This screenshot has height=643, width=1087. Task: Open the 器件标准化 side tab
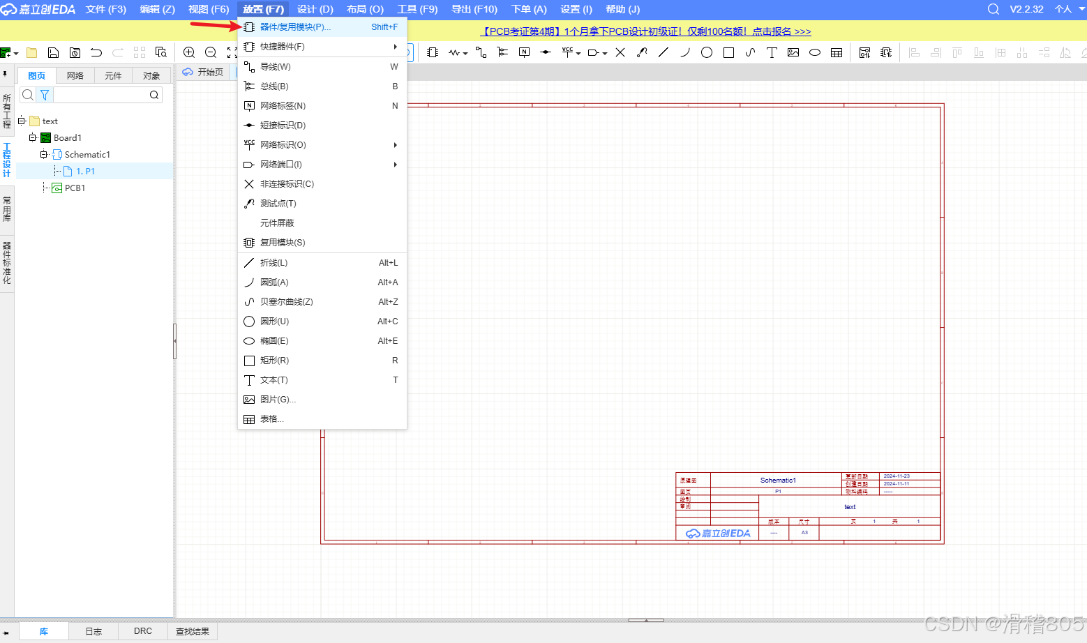[7, 263]
